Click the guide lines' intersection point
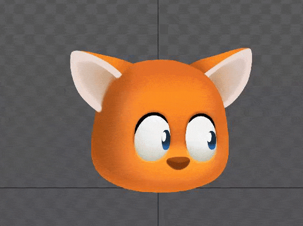The image size is (303, 226). pyautogui.click(x=158, y=188)
